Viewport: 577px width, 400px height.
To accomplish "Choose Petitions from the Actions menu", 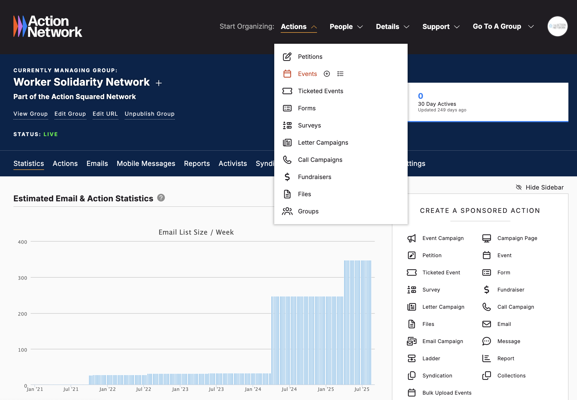I will [310, 57].
